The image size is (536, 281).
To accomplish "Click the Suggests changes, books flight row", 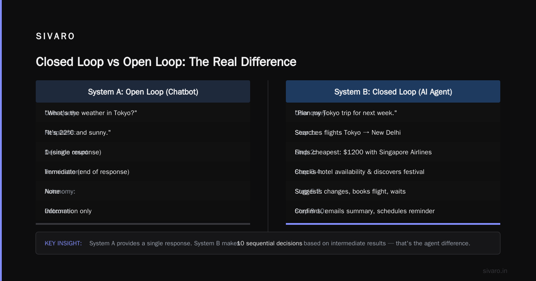I will tap(393, 191).
